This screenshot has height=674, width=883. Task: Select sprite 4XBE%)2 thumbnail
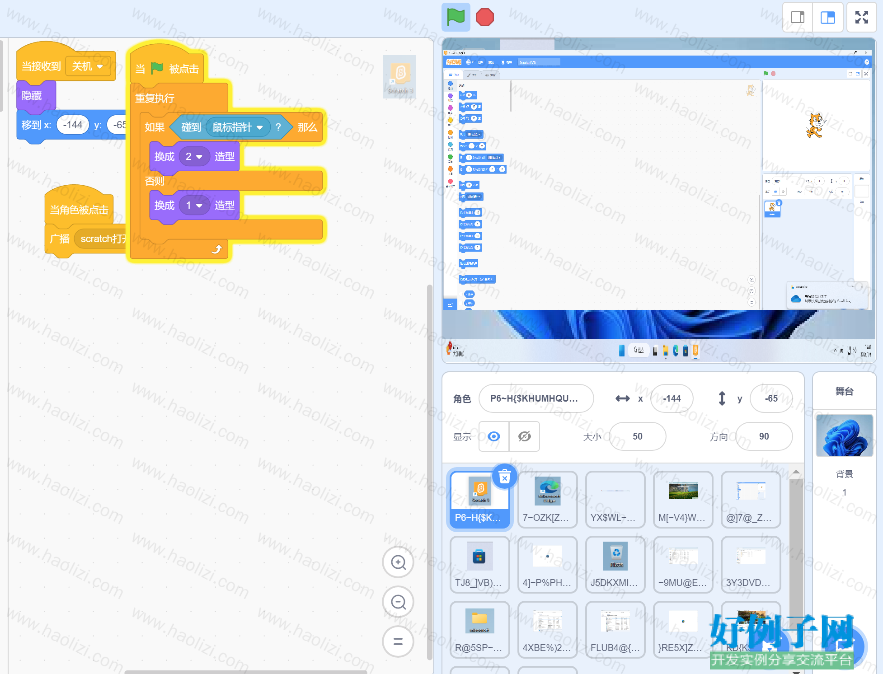pyautogui.click(x=548, y=630)
